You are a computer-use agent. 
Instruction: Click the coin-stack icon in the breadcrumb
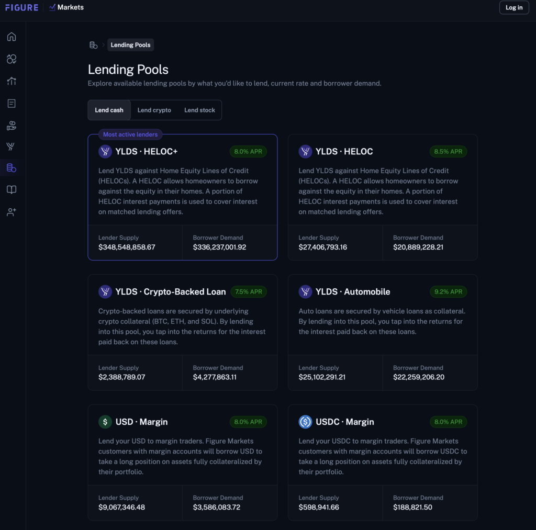point(94,44)
